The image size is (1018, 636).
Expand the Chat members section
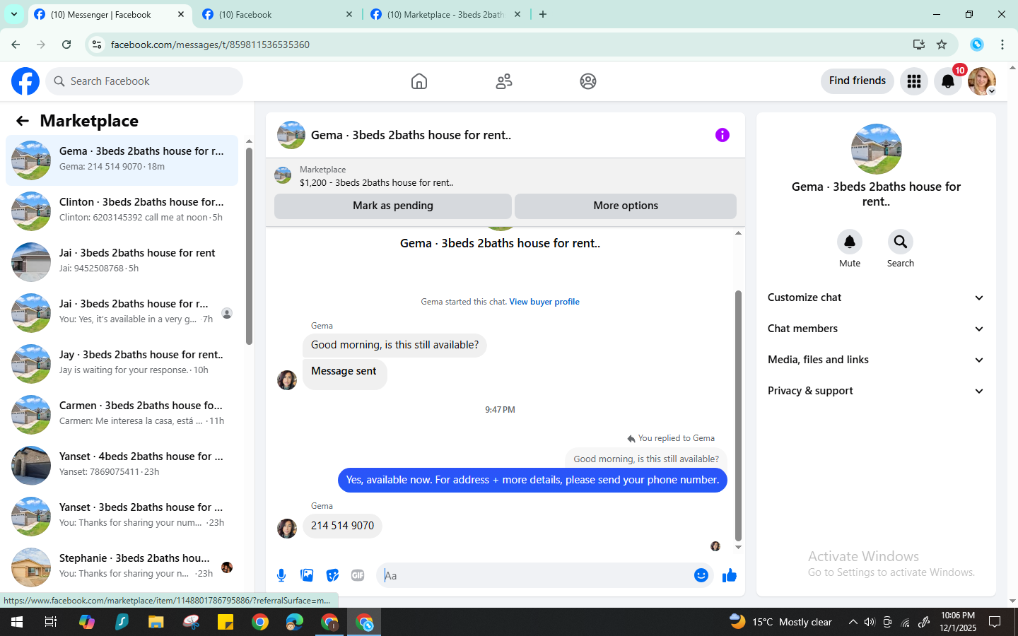[876, 329]
